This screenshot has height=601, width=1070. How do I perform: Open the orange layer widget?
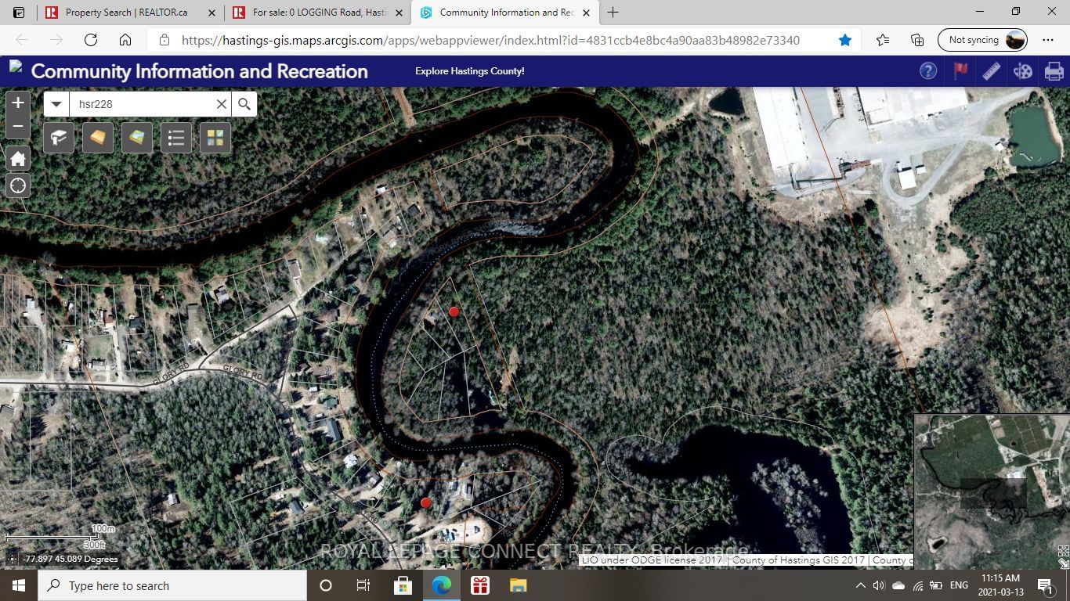[98, 138]
